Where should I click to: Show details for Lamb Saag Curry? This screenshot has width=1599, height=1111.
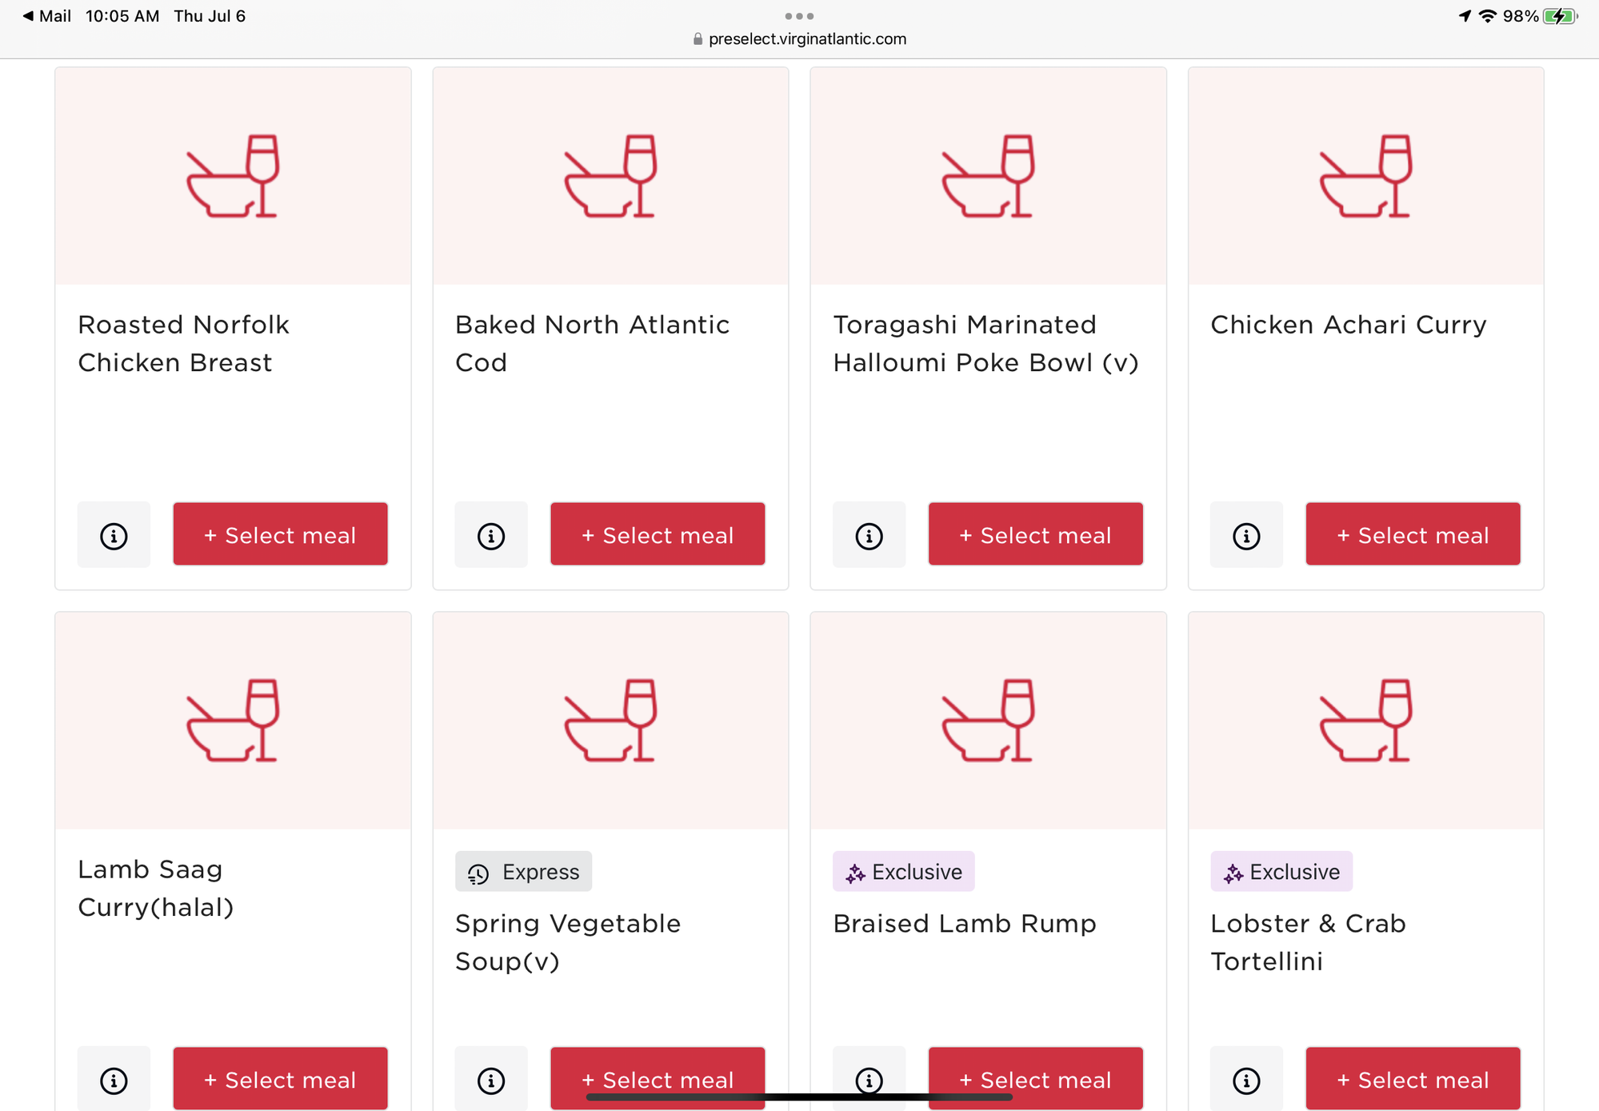(x=114, y=1080)
